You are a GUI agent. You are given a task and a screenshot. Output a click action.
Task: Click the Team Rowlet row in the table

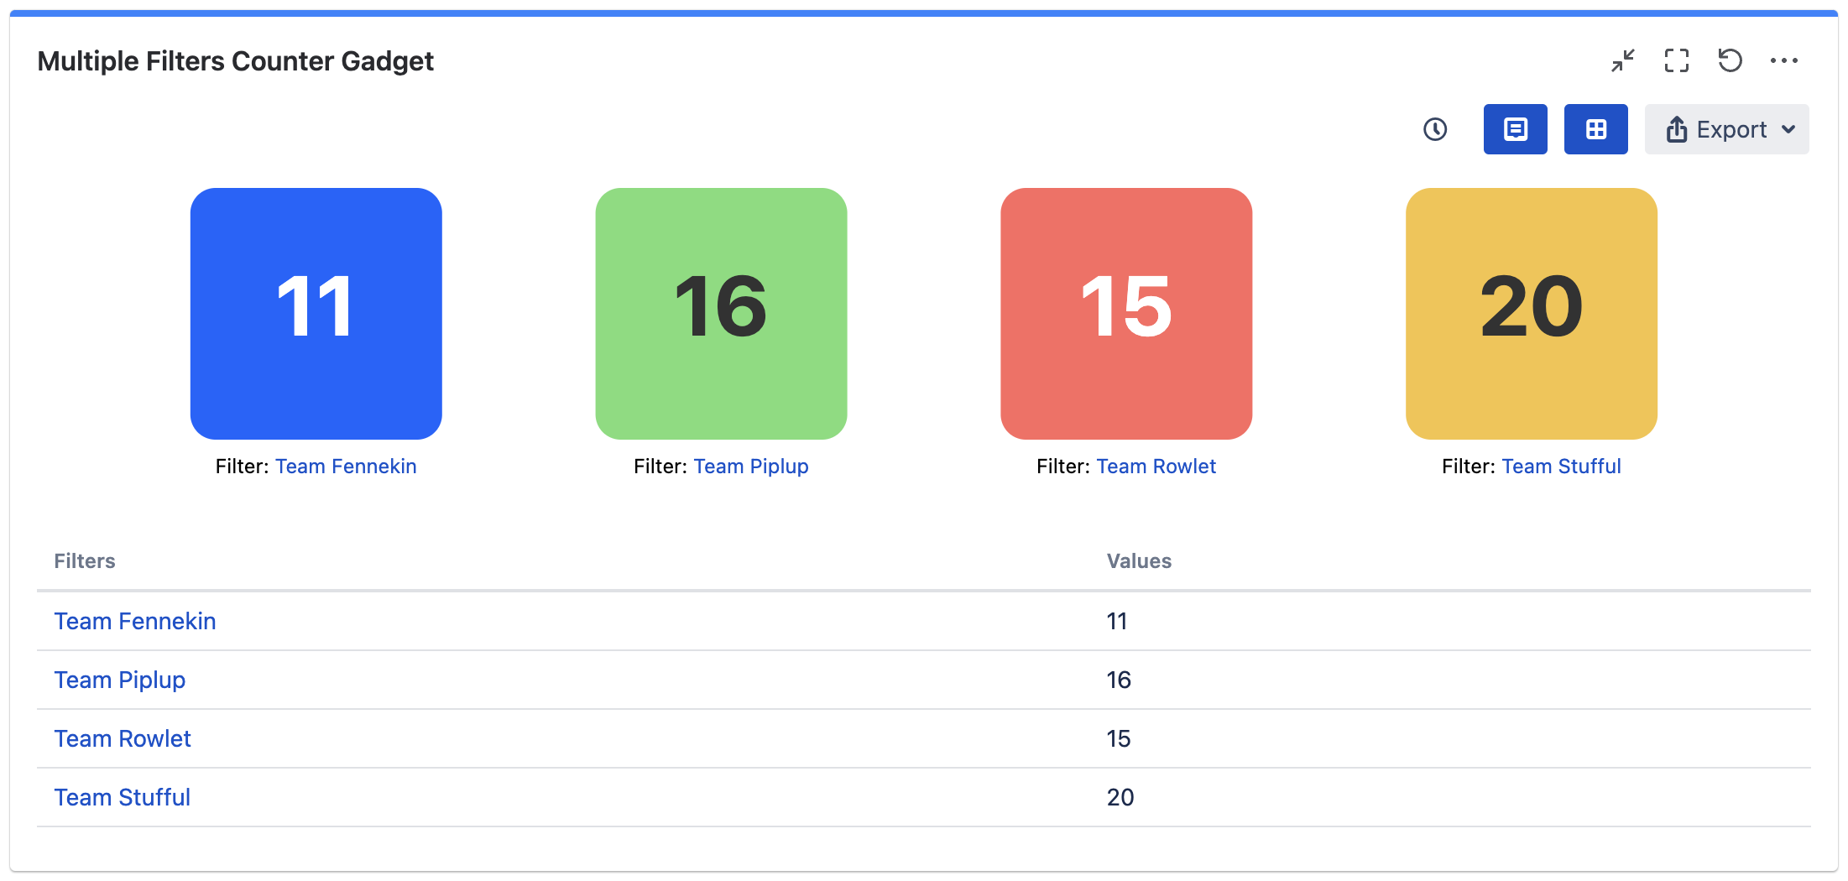(123, 738)
